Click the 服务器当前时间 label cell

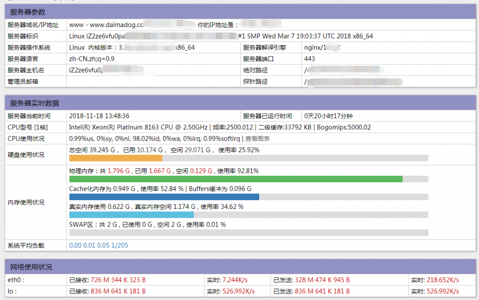tap(36, 116)
